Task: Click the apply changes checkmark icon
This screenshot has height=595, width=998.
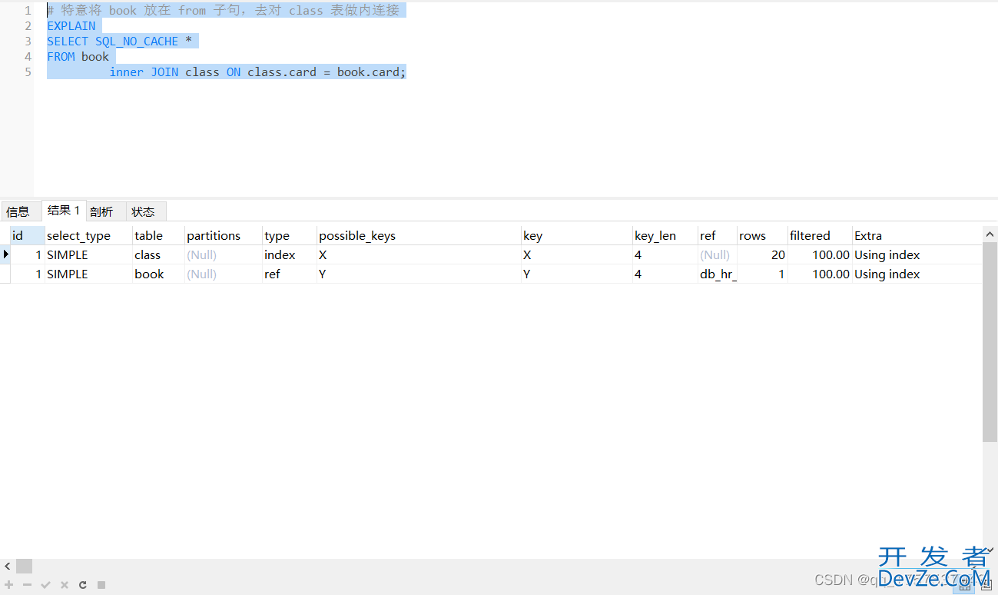Action: (45, 585)
